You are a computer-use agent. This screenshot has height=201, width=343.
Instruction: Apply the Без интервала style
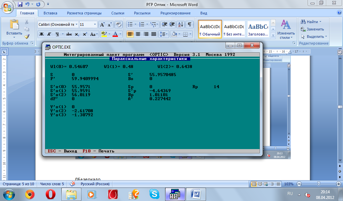234,29
